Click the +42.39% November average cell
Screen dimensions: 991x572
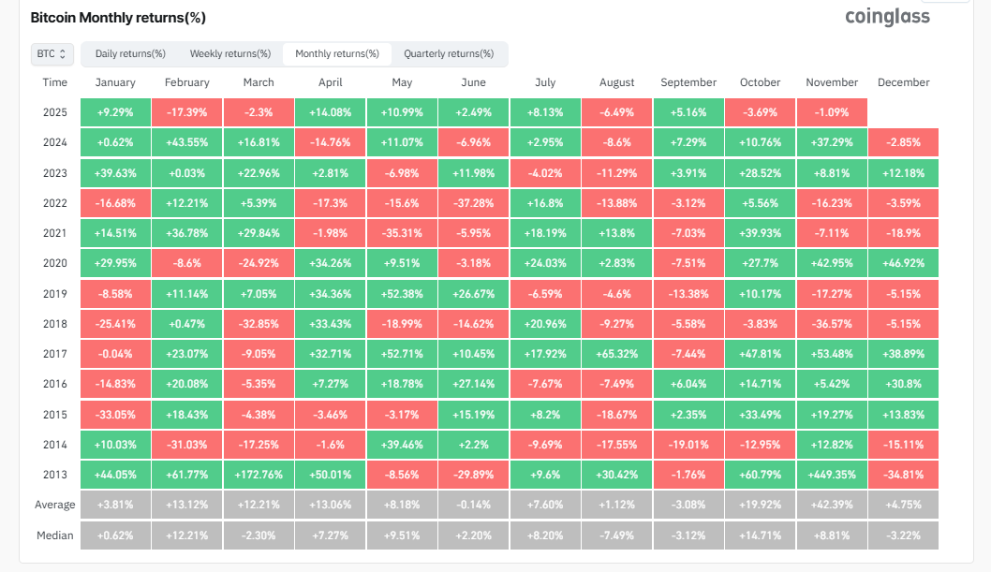coord(832,505)
